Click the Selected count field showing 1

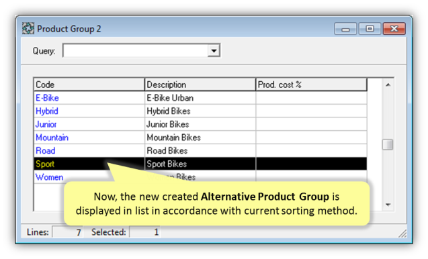(144, 232)
